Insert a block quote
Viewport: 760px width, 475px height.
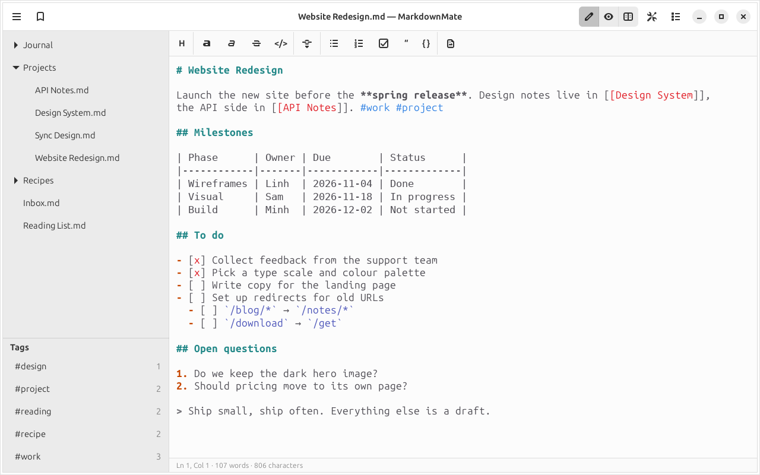pyautogui.click(x=406, y=43)
